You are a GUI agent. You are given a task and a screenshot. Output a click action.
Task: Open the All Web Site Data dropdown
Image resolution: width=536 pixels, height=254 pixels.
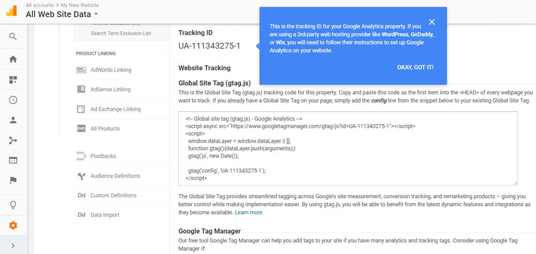pos(62,14)
